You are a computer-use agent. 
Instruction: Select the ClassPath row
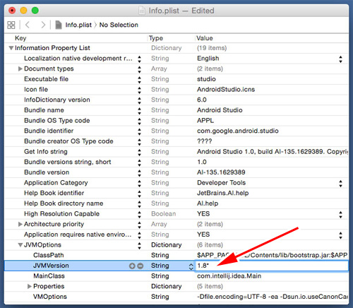click(176, 255)
